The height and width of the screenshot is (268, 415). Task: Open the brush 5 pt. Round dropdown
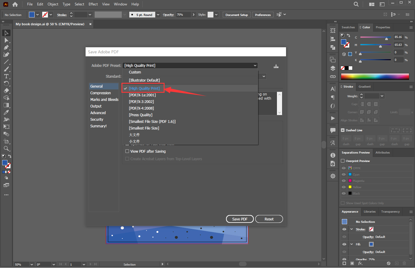(x=158, y=15)
